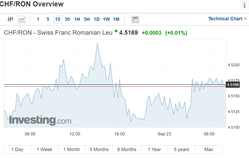249x158 pixels.
Task: Open the Technical Chart link
Action: (227, 19)
